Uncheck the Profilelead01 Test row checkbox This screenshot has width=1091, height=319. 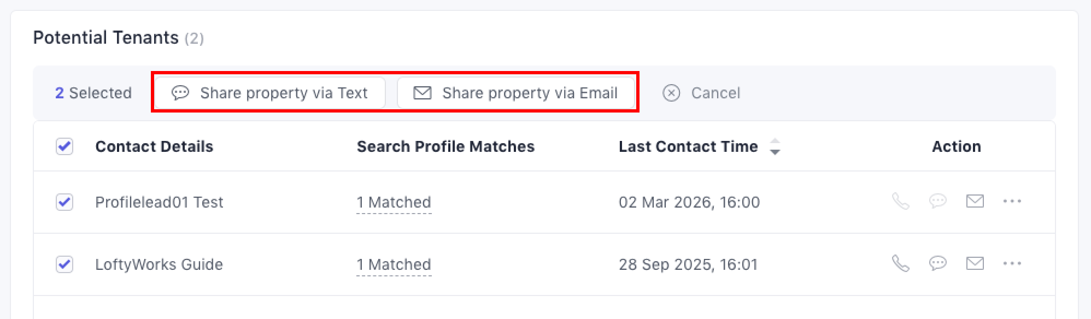click(64, 202)
